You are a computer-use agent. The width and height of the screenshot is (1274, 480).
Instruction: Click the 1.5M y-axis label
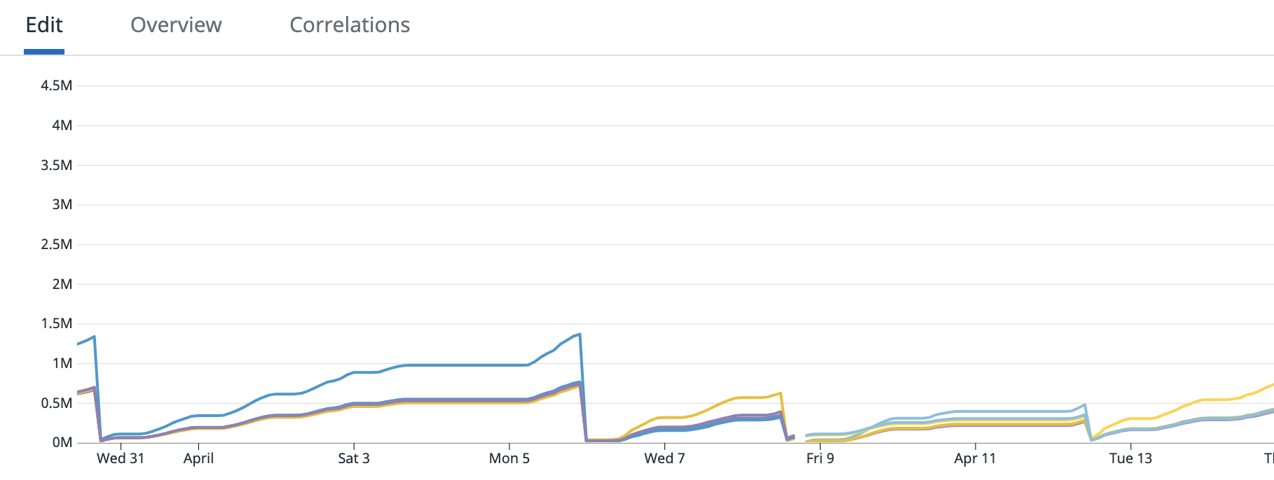pos(56,323)
